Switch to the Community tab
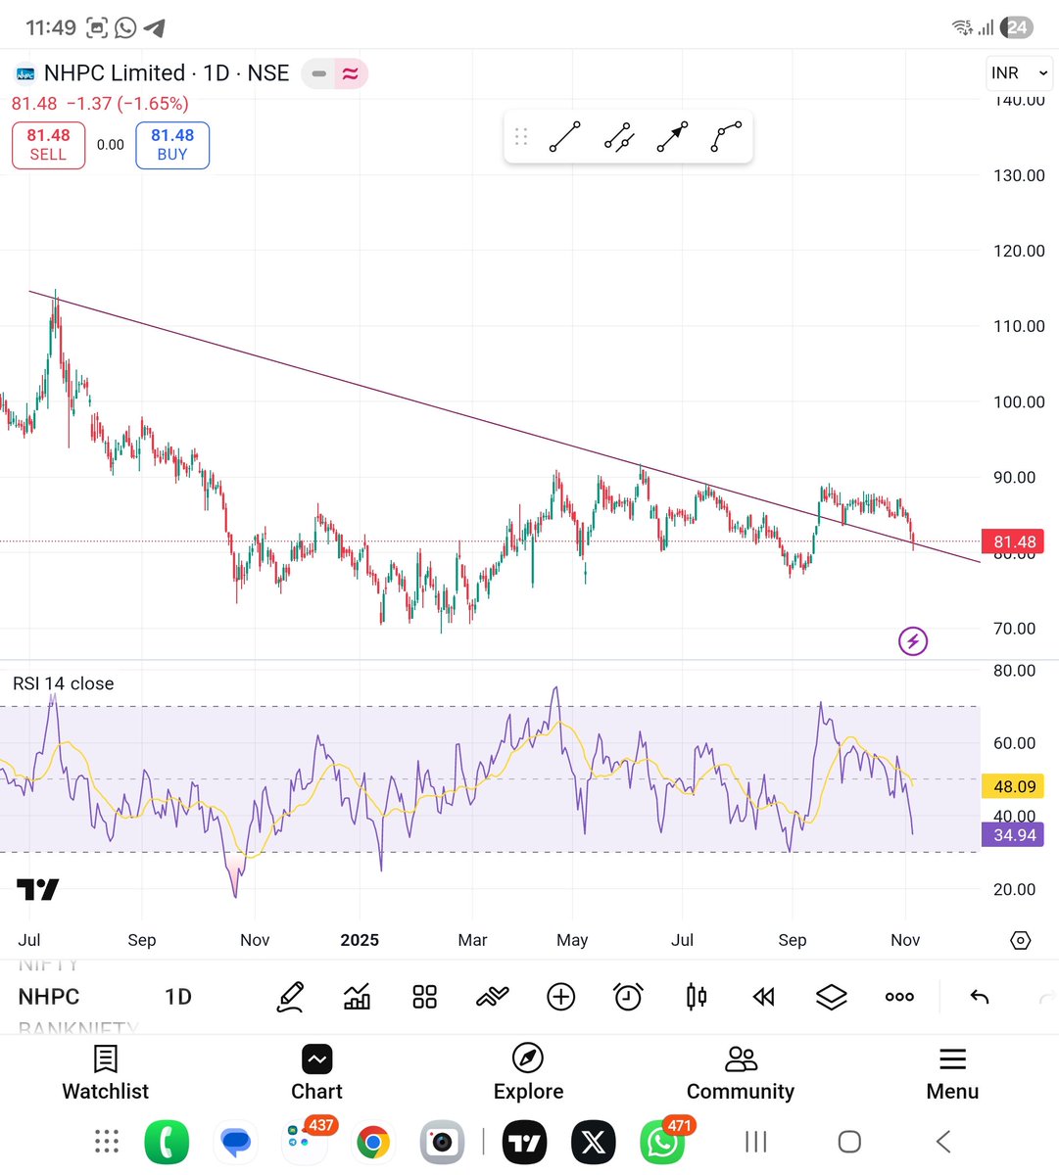The width and height of the screenshot is (1059, 1175). pyautogui.click(x=741, y=1073)
